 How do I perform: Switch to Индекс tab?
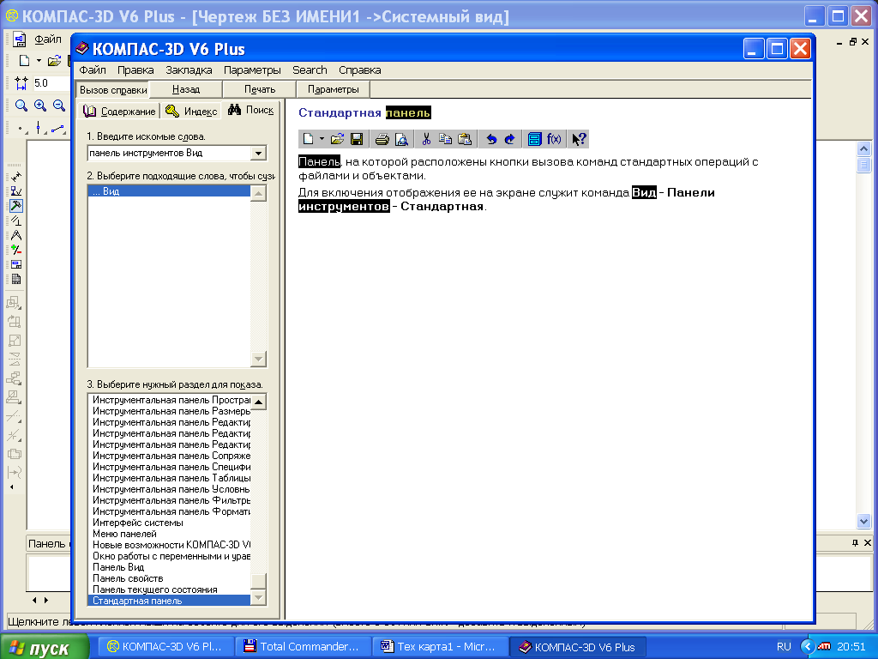pos(191,111)
